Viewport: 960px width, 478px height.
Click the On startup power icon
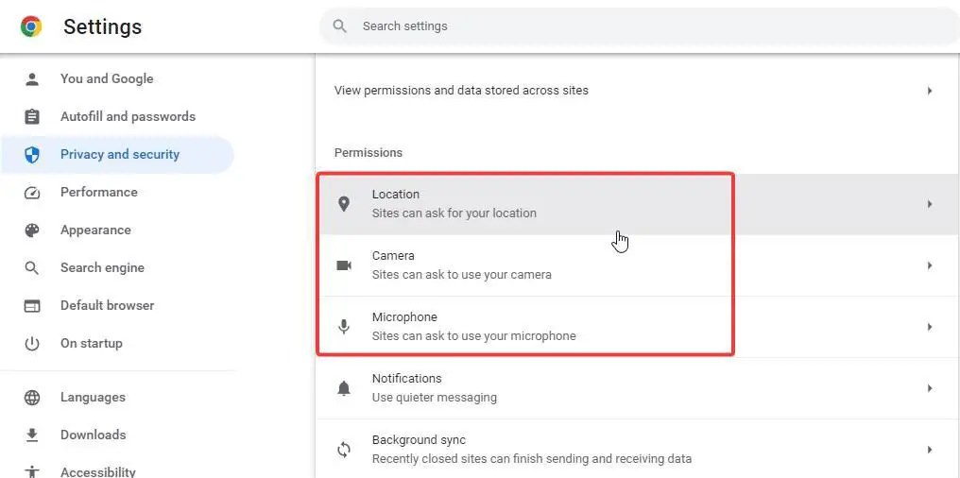[32, 344]
